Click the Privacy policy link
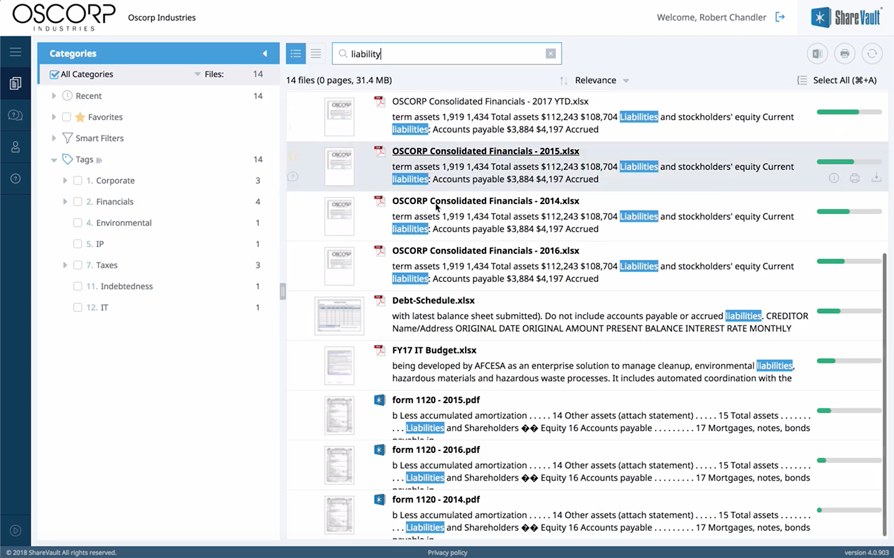Viewport: 894px width, 558px height. pyautogui.click(x=447, y=552)
